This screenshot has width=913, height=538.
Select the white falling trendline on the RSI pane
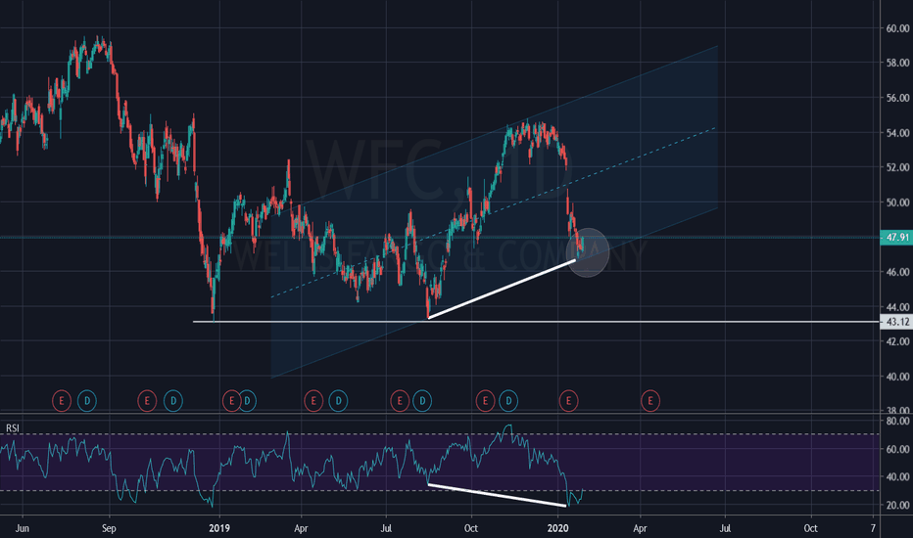(497, 495)
